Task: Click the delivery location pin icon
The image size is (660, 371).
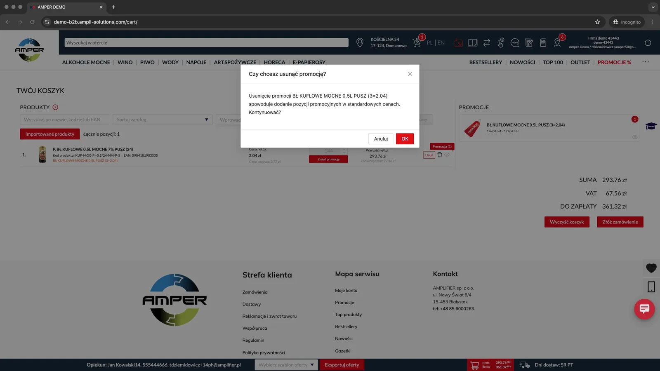Action: click(x=360, y=42)
